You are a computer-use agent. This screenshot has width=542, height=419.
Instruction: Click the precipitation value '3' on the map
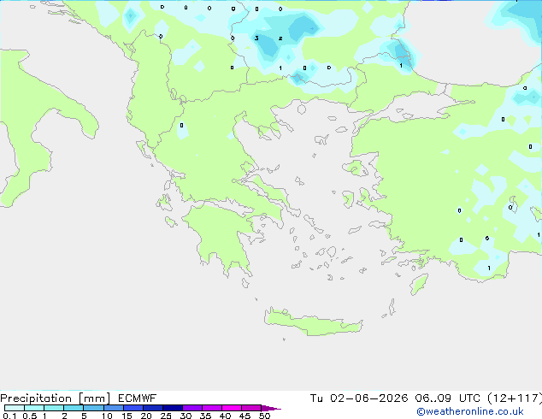pos(256,38)
